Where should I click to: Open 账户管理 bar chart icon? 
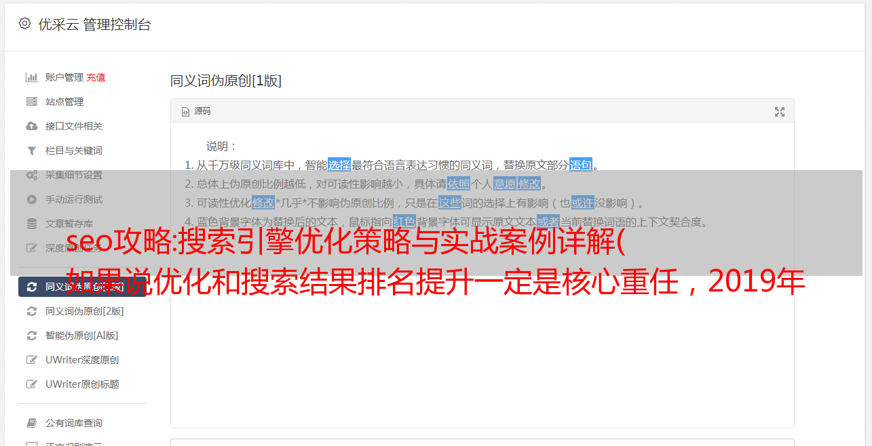[x=31, y=77]
